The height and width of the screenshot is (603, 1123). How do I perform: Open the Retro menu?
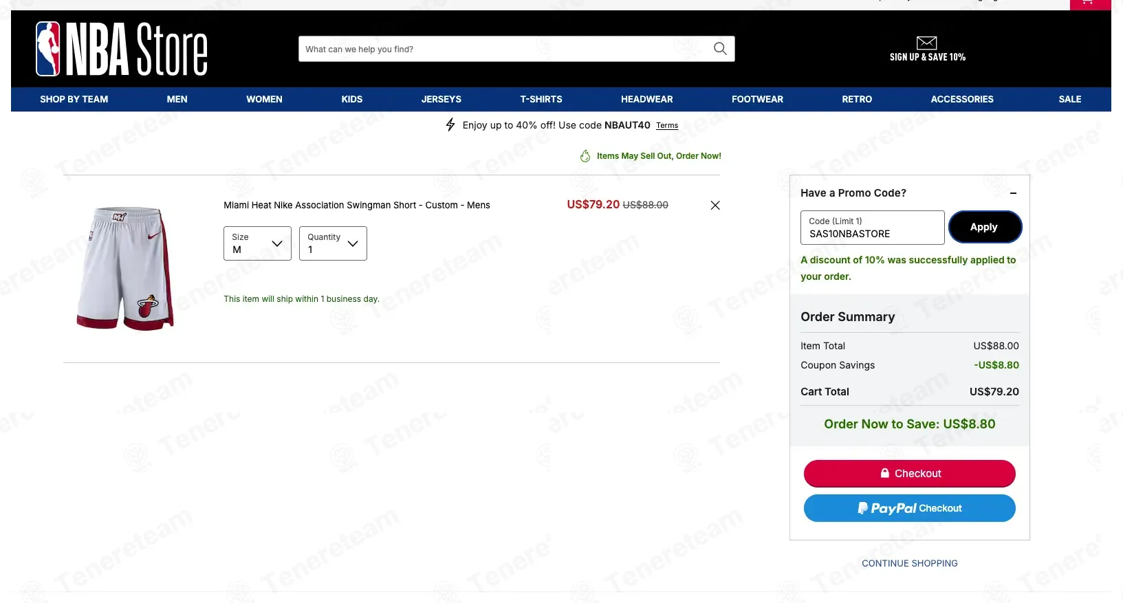click(x=857, y=99)
